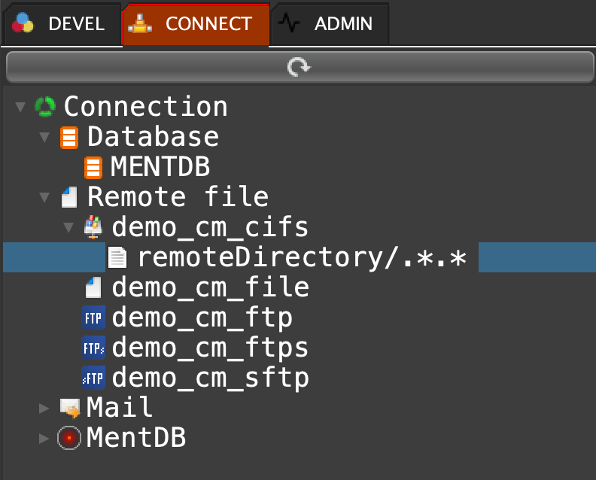Expand the MentDB tree node
This screenshot has width=596, height=480.
point(44,437)
